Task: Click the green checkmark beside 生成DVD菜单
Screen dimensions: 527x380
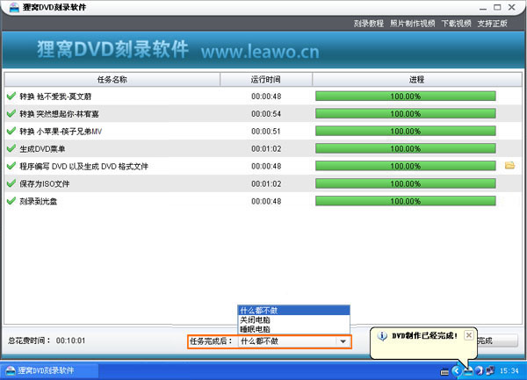Action: pyautogui.click(x=11, y=148)
